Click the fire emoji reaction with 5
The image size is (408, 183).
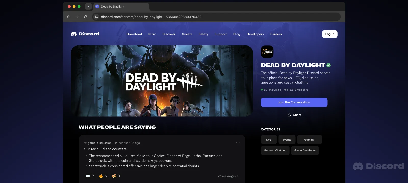click(103, 176)
